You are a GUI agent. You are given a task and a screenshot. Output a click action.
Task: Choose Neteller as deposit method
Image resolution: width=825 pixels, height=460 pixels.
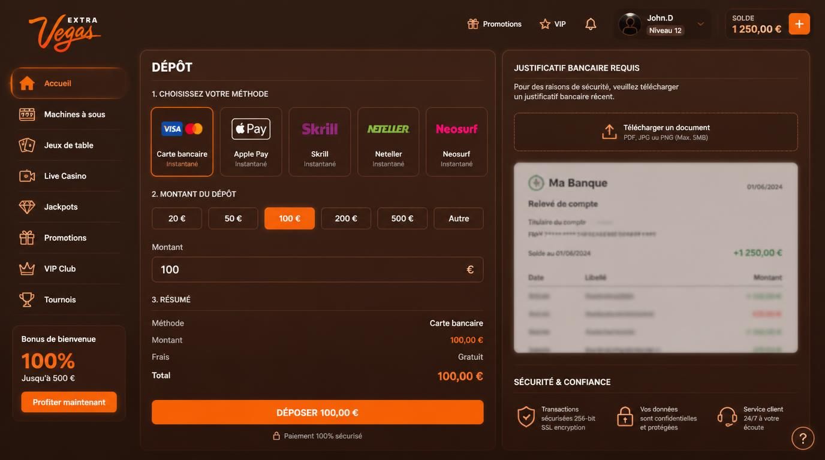tap(389, 142)
